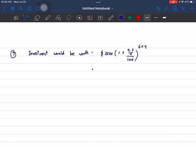The height and width of the screenshot is (147, 196).
Task: Bookmark this page
Action: pos(29,9)
